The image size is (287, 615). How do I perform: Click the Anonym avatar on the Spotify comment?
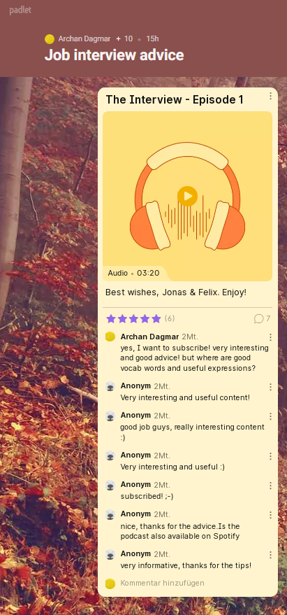[110, 515]
